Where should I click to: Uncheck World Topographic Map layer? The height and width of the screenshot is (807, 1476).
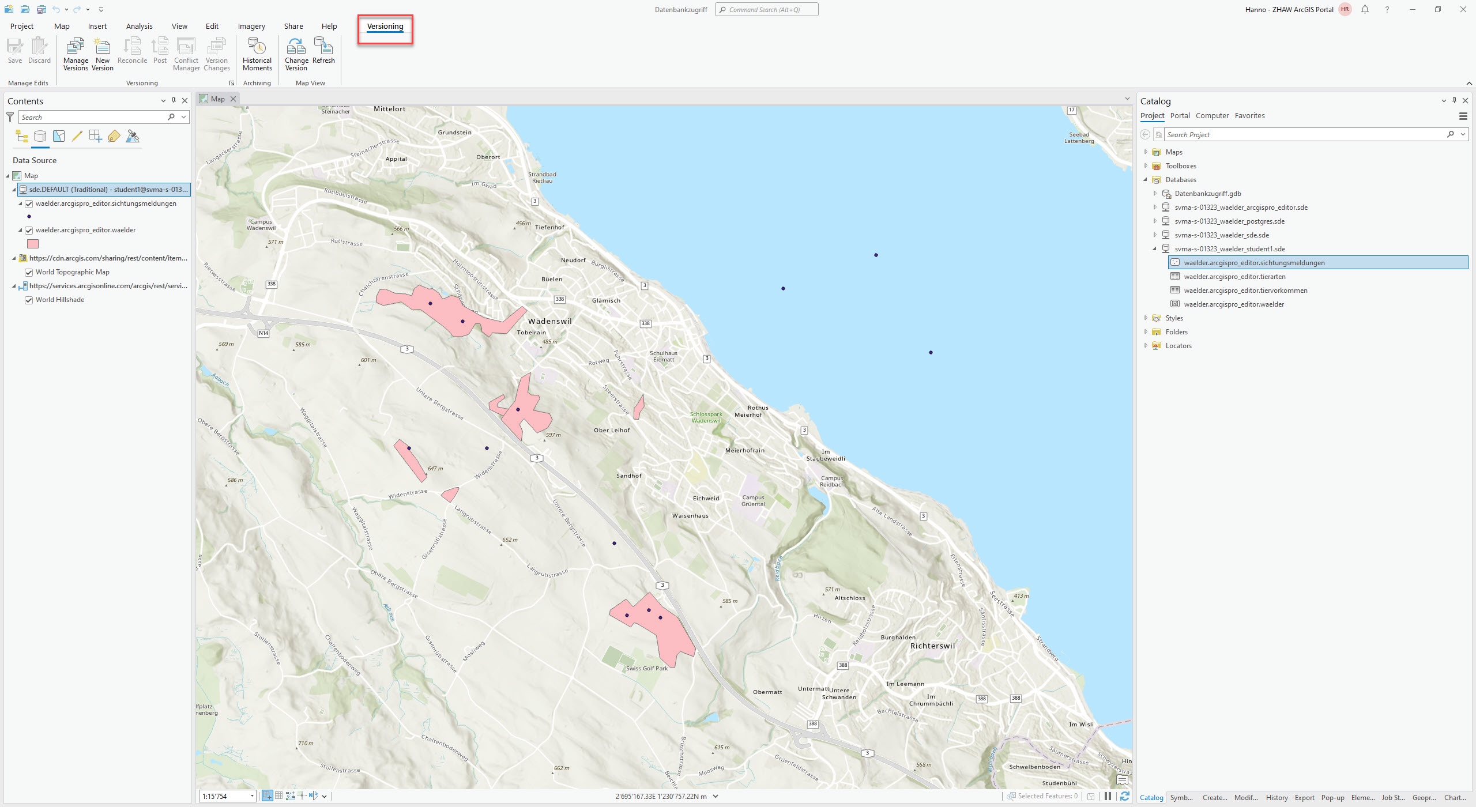[x=29, y=272]
